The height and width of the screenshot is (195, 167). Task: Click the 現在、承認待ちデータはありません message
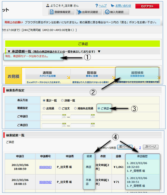[27, 56]
